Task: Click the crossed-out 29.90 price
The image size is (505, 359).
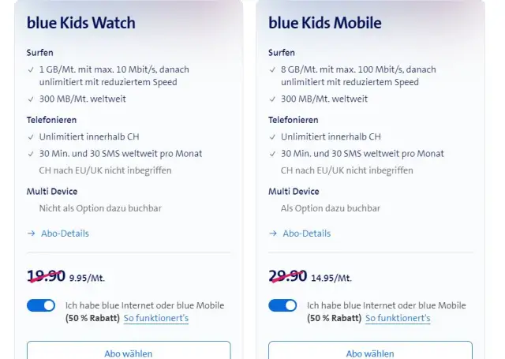Action: [287, 275]
